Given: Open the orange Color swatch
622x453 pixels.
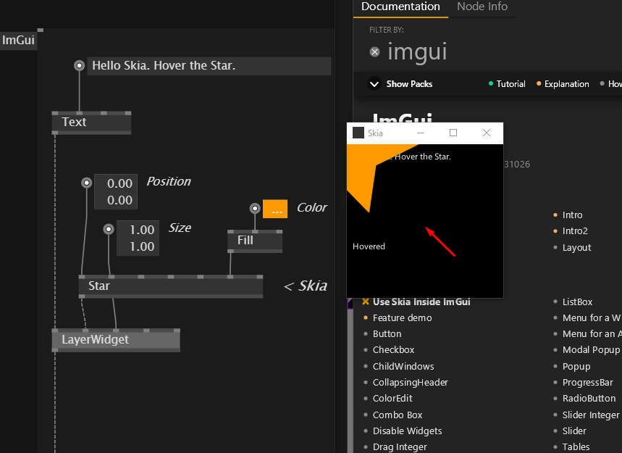Looking at the screenshot, I should pos(275,209).
